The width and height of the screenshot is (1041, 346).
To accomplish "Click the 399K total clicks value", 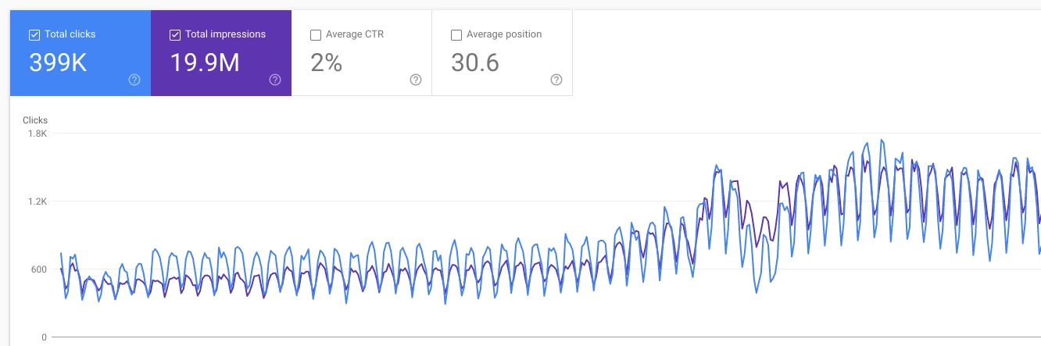I will point(58,63).
